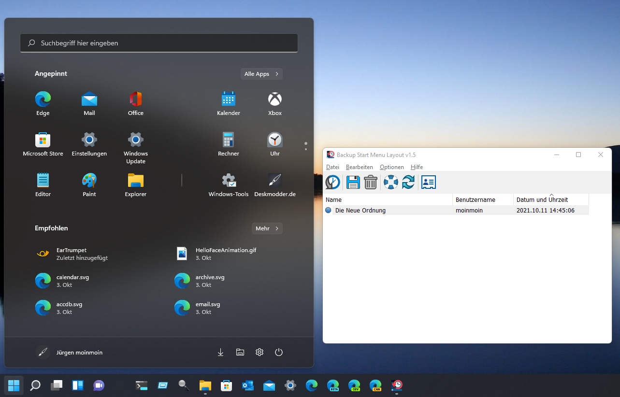Open pinned Edge app in Start menu
Viewport: 620px width, 397px height.
click(43, 104)
